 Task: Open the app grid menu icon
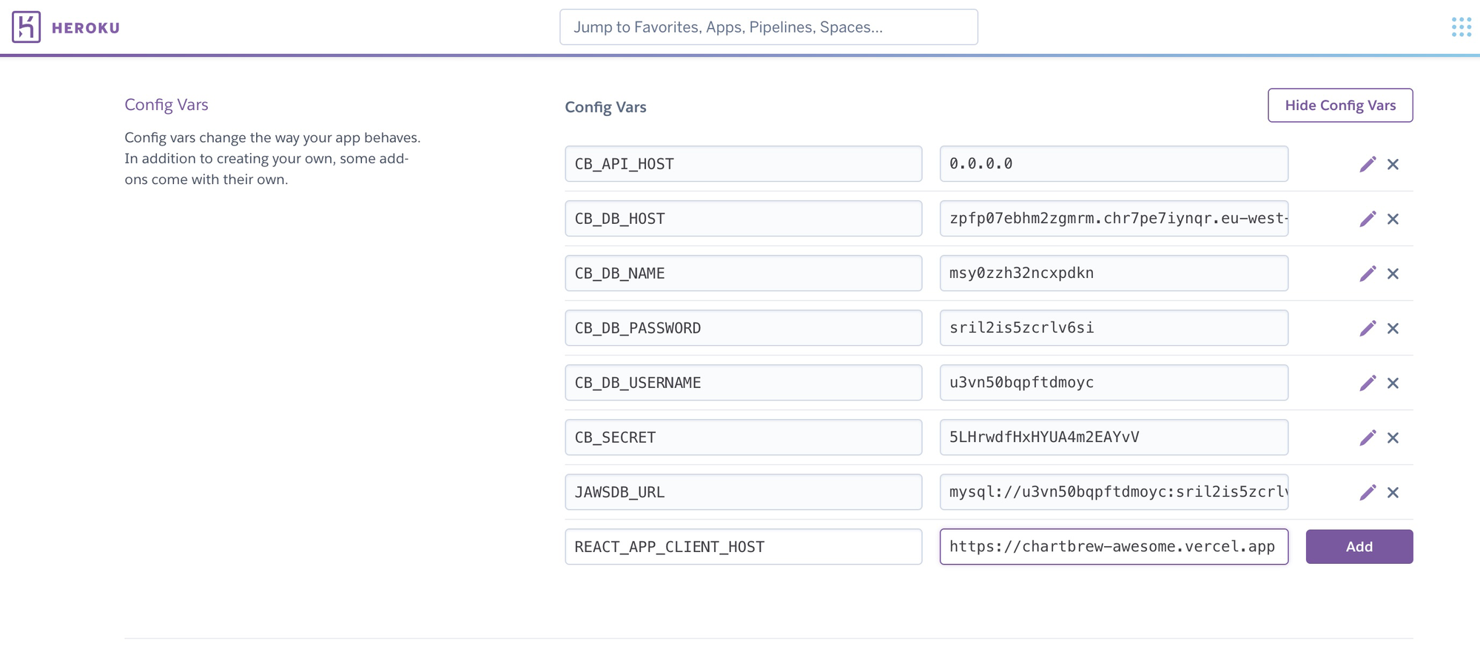[1461, 27]
